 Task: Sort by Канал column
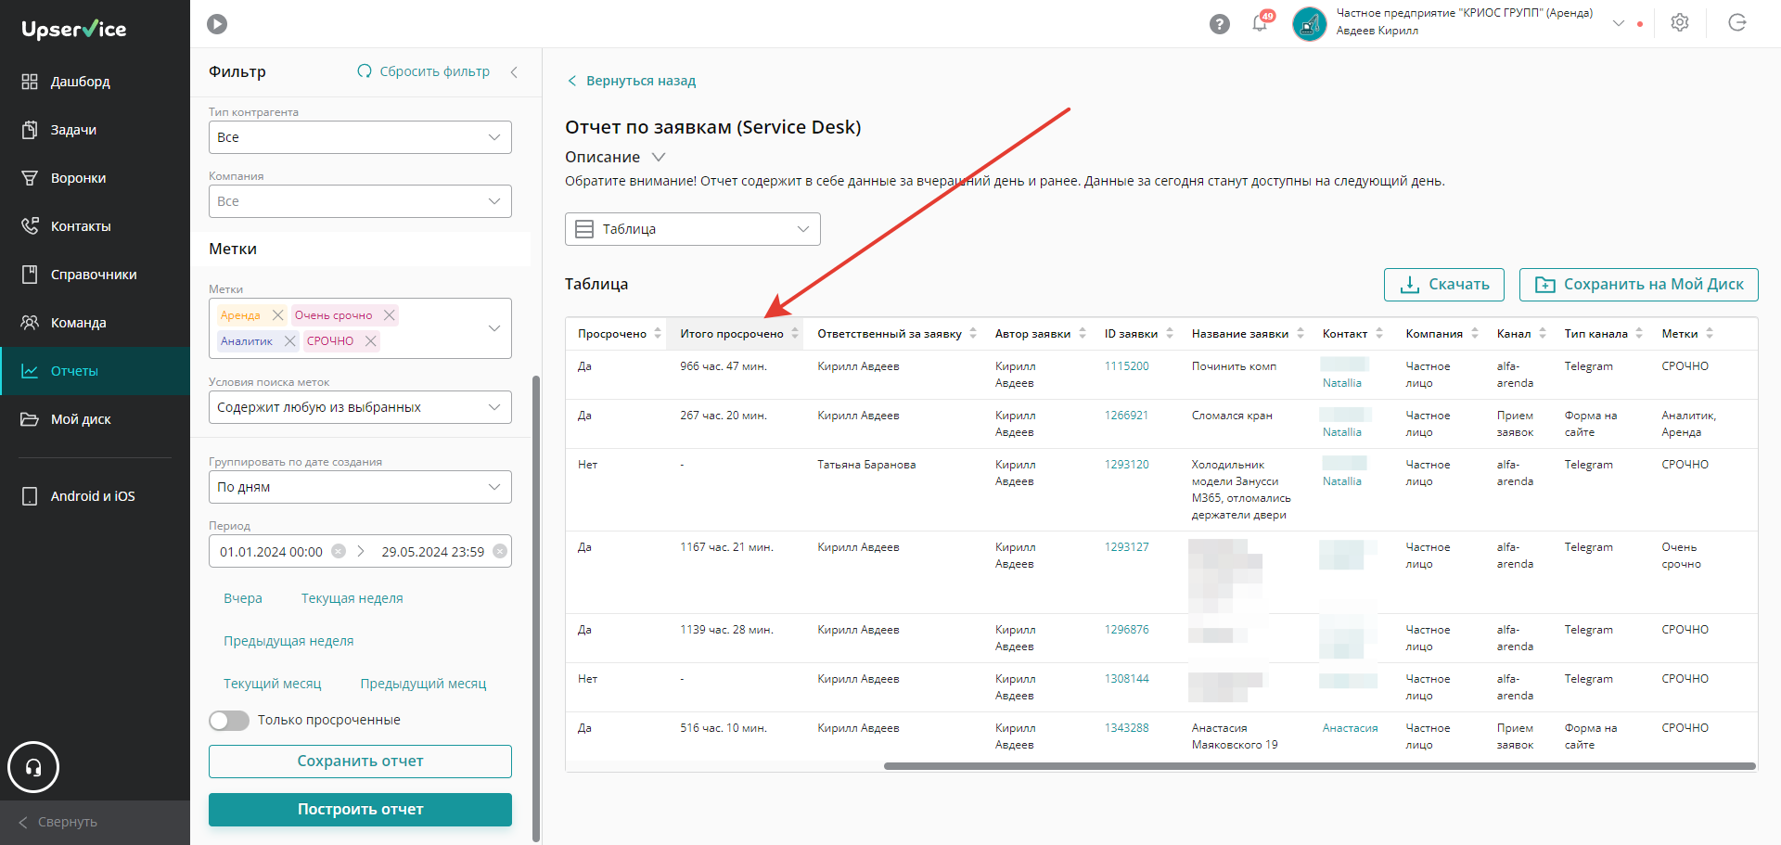coord(1543,333)
